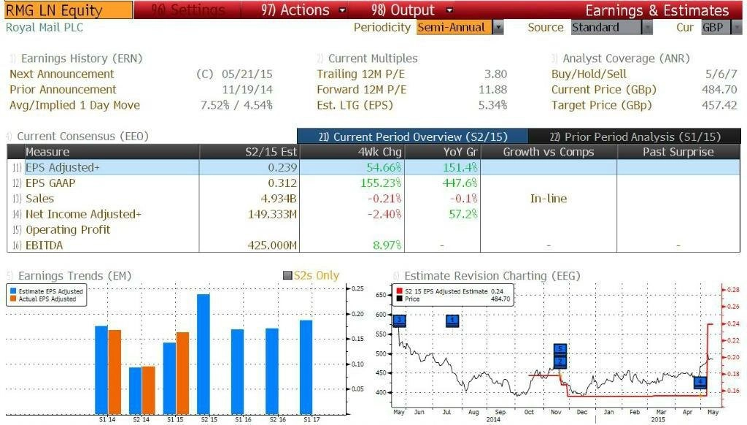Open the Source Standard dropdown
Viewport: 747px width, 425px height.
[x=606, y=27]
